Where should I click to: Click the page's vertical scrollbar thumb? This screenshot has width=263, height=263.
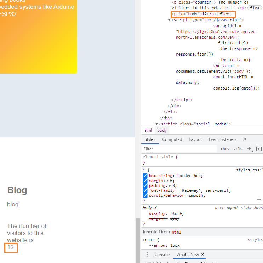pos(138,241)
